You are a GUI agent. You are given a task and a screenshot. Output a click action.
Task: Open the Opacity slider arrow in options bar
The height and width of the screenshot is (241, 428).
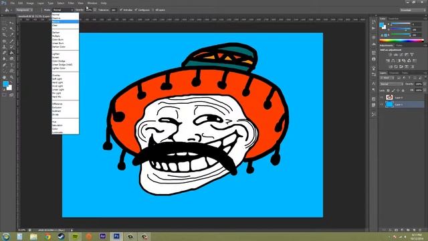coord(94,10)
